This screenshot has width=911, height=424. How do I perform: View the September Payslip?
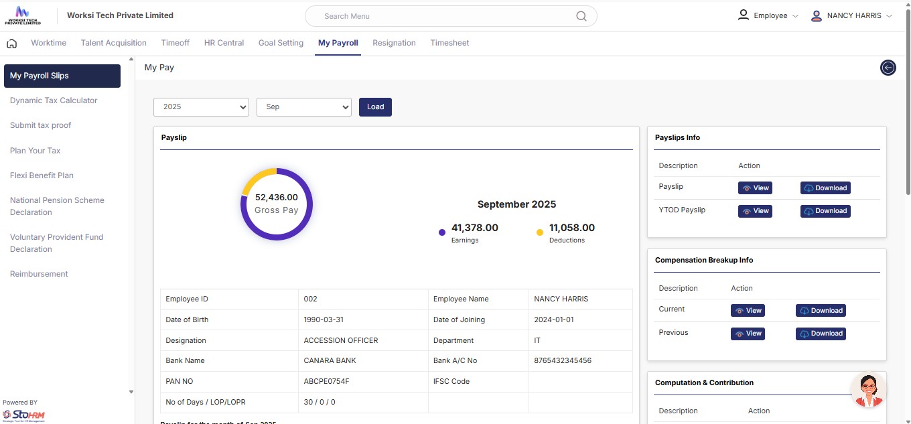[755, 188]
